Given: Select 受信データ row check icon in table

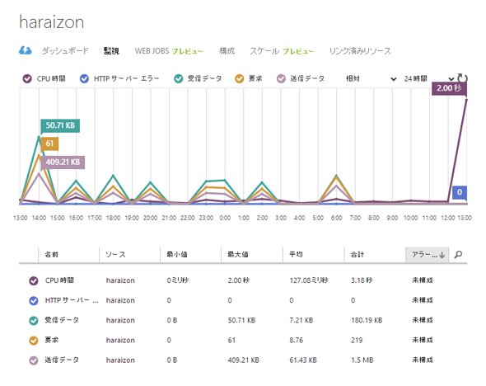Looking at the screenshot, I should (34, 320).
